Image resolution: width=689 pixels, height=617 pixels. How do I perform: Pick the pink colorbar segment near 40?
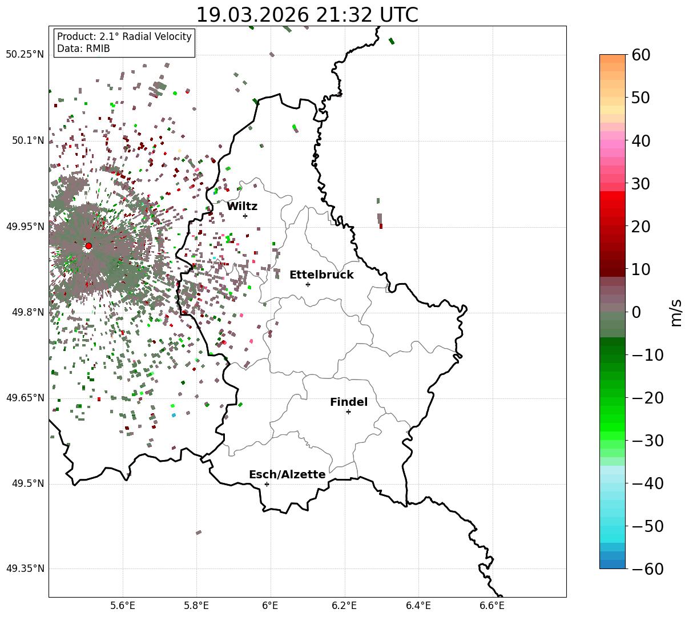[x=613, y=144]
